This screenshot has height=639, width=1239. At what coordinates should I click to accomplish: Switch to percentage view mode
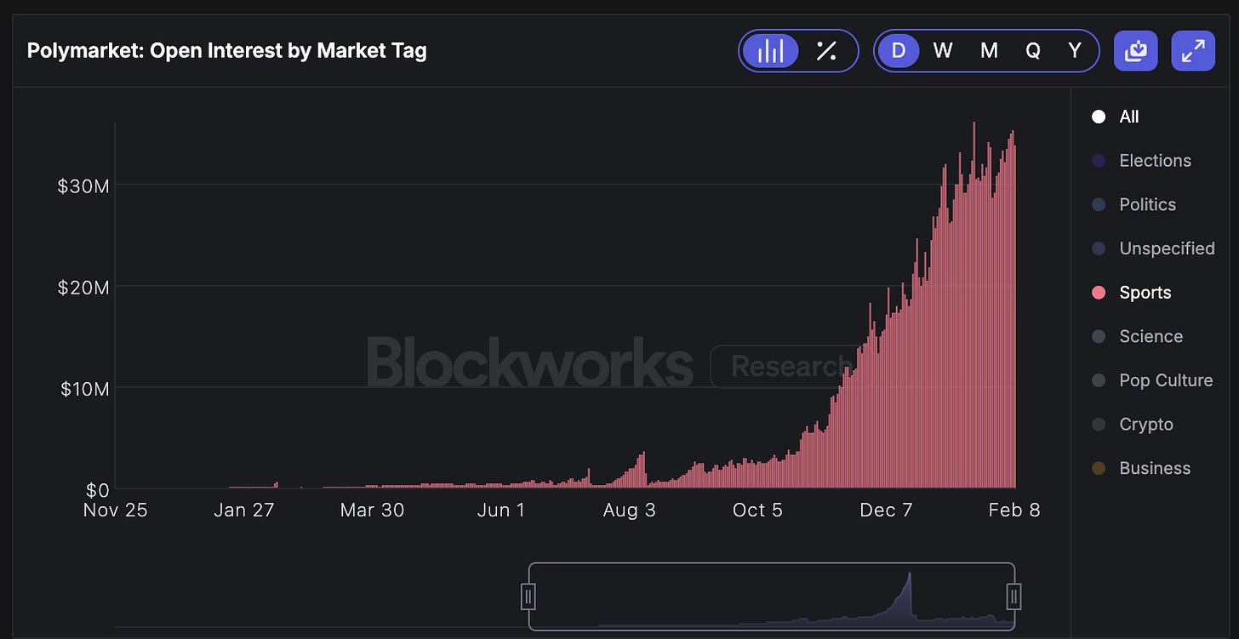coord(825,51)
